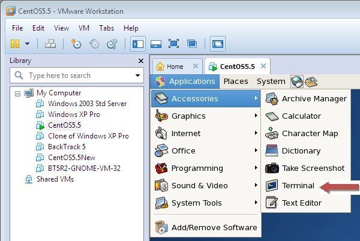Open the VM menu
Image resolution: width=360 pixels, height=241 pixels.
click(84, 28)
